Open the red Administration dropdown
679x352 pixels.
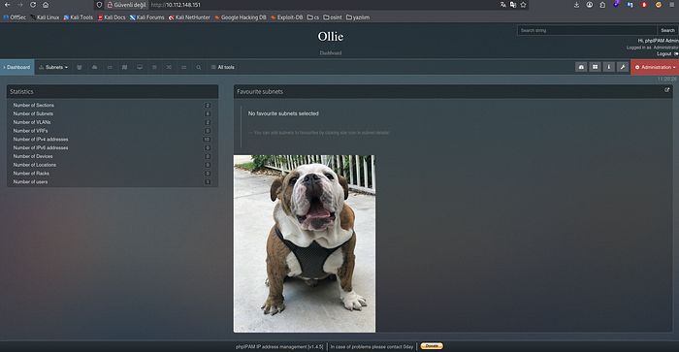click(x=655, y=67)
